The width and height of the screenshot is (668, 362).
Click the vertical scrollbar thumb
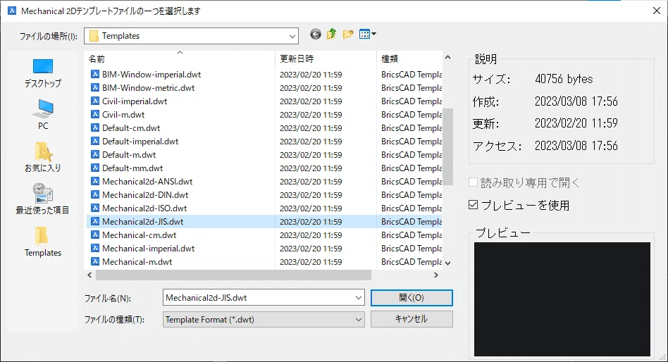click(x=447, y=146)
